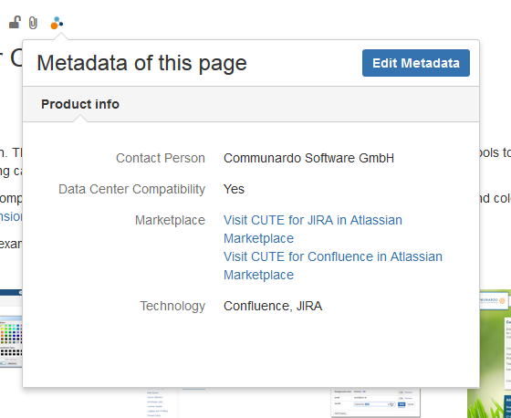The image size is (511, 418).
Task: Open Visit CUTE for JIRA marketplace link
Action: pyautogui.click(x=313, y=229)
